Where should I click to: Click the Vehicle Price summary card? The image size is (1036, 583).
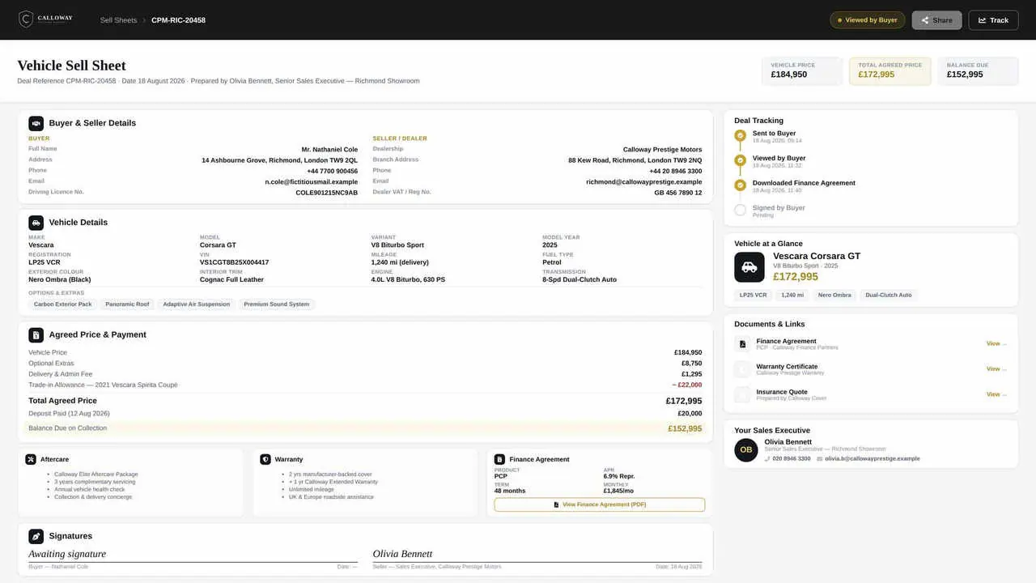coord(802,71)
